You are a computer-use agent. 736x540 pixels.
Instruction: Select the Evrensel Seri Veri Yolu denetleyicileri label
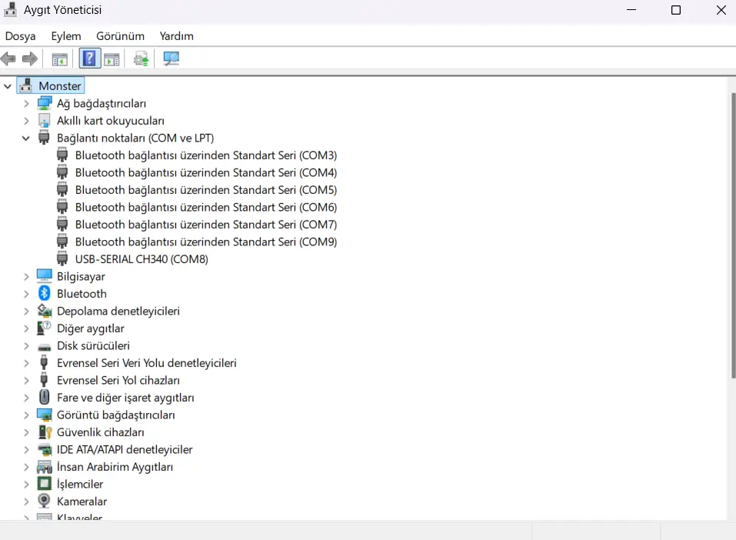pos(146,363)
